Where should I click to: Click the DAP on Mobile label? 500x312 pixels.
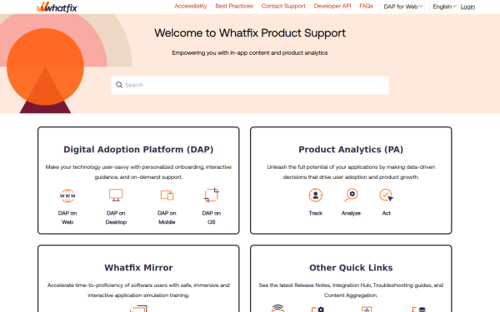167,217
